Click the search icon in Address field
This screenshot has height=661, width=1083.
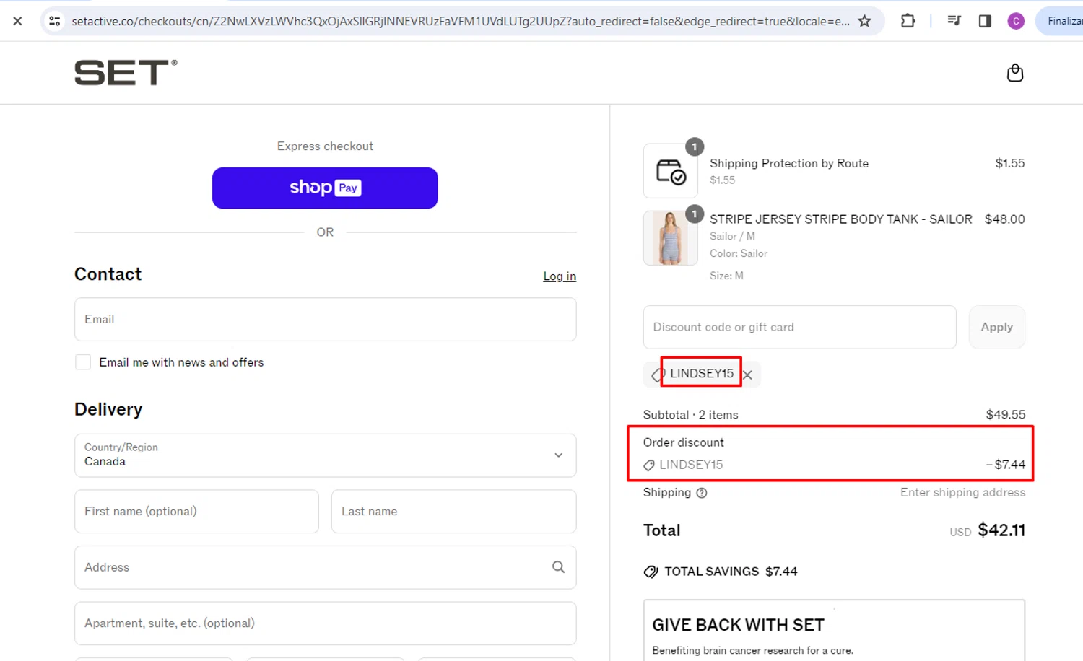(558, 567)
